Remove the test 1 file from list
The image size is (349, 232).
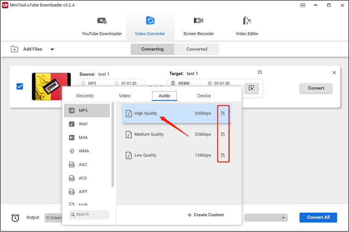click(x=334, y=73)
